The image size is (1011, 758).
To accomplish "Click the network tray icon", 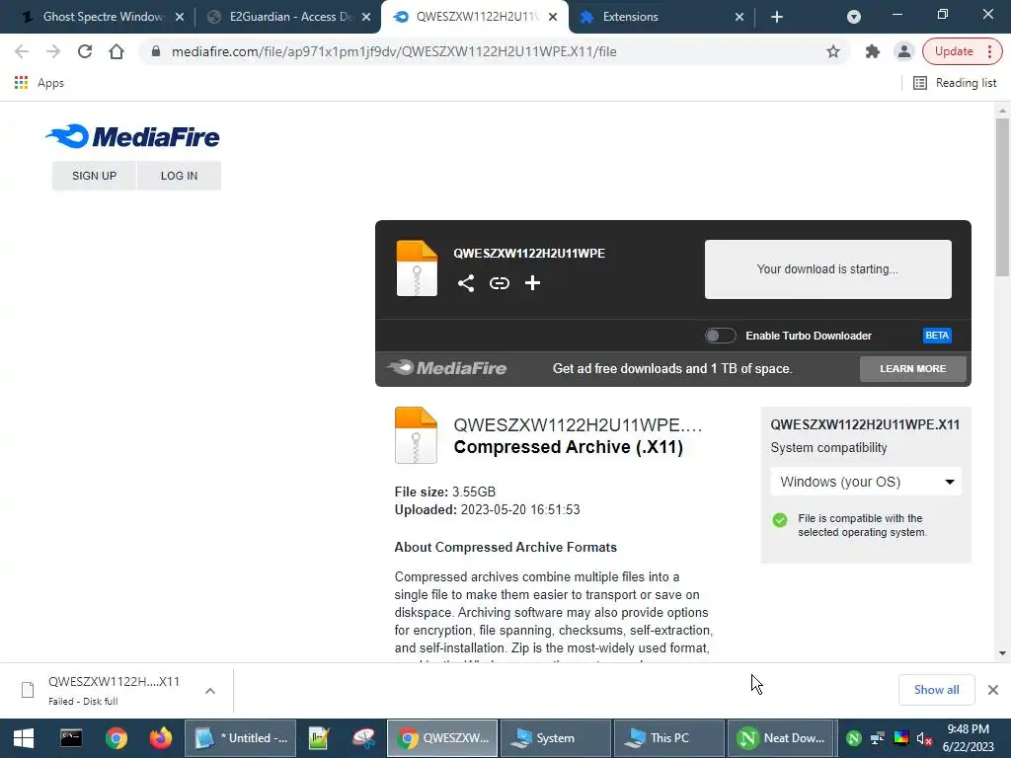I will pos(878,738).
